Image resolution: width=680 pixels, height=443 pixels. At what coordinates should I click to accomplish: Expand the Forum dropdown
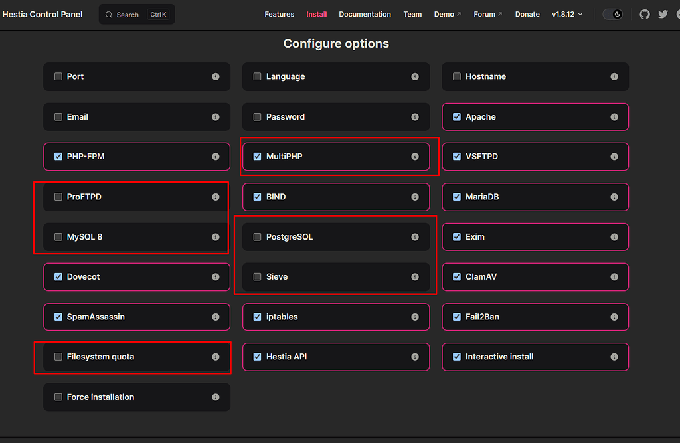pos(487,13)
